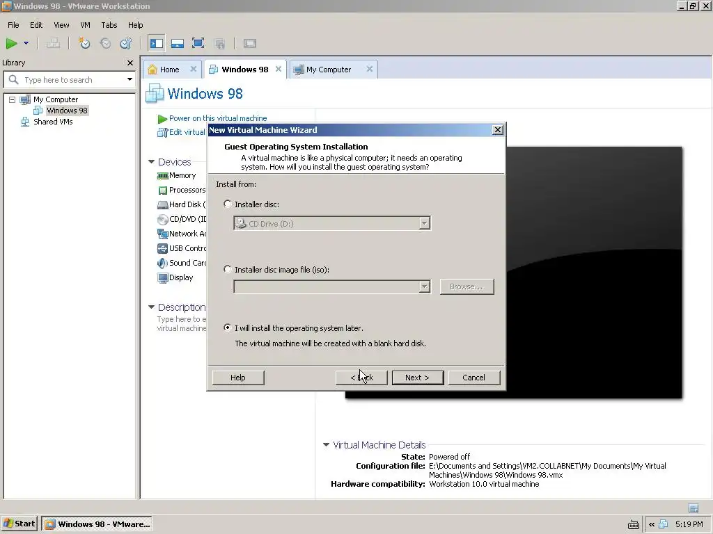The width and height of the screenshot is (713, 534).
Task: Collapse the Virtual Machine Details section
Action: [x=326, y=444]
